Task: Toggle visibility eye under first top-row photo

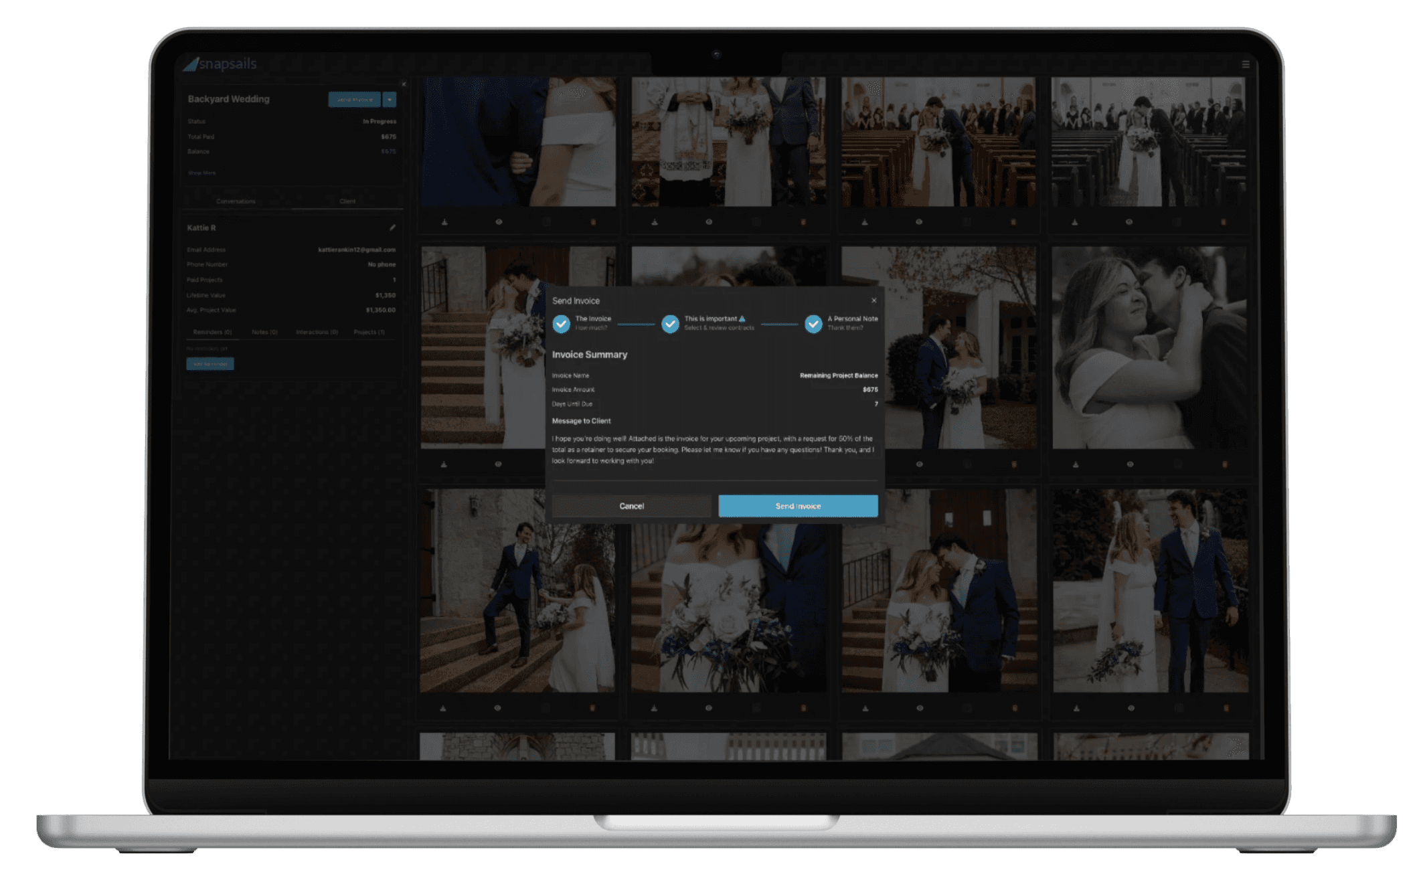Action: [499, 222]
